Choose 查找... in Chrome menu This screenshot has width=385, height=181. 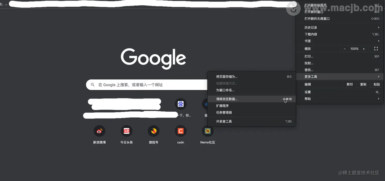340,70
